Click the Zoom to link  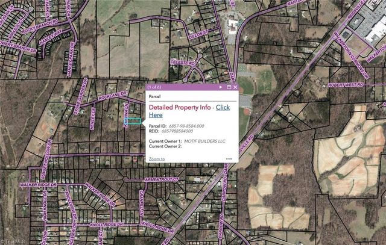tap(157, 159)
